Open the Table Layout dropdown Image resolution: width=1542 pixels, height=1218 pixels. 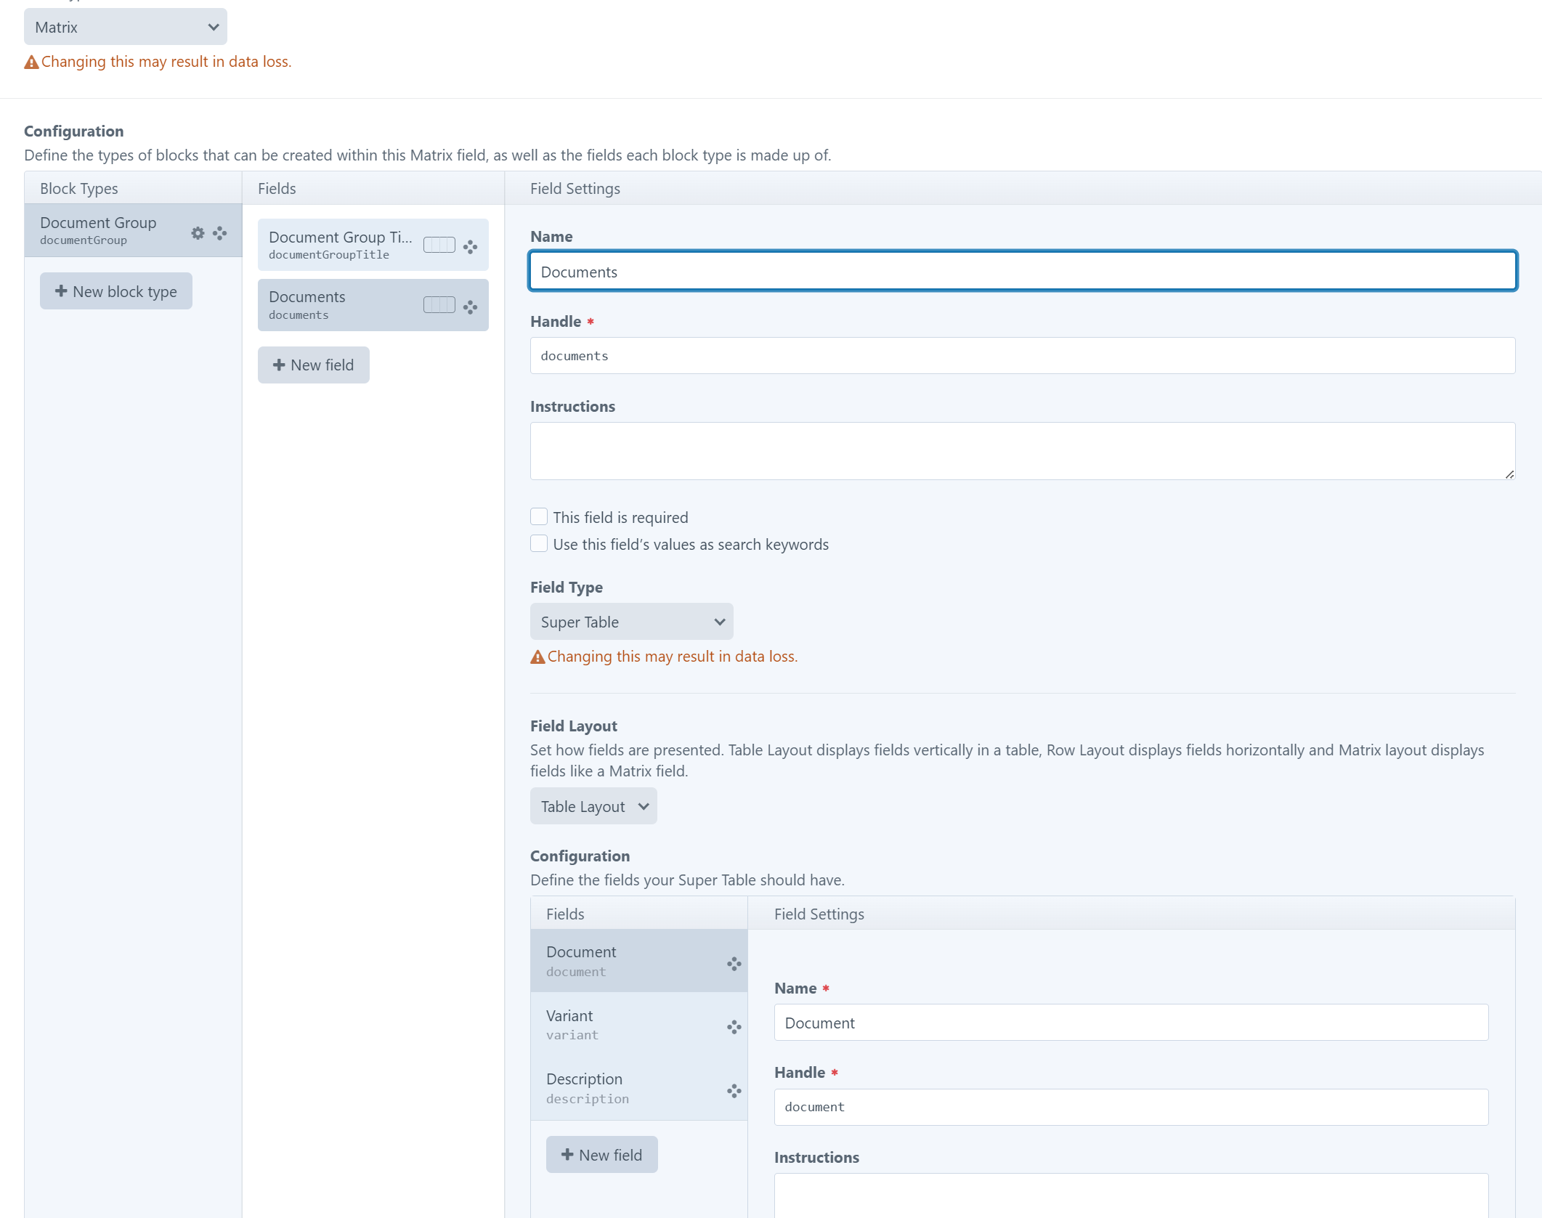click(x=593, y=805)
